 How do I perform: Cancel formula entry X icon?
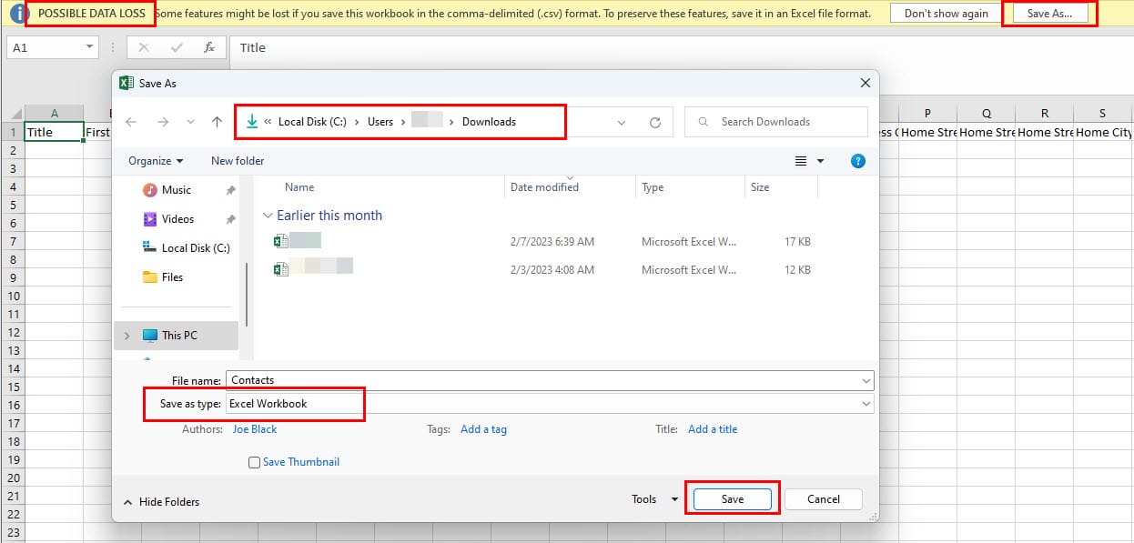(144, 47)
